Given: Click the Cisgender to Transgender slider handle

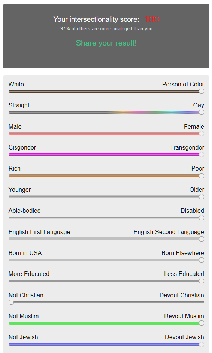Looking at the screenshot, I should 202,154.
